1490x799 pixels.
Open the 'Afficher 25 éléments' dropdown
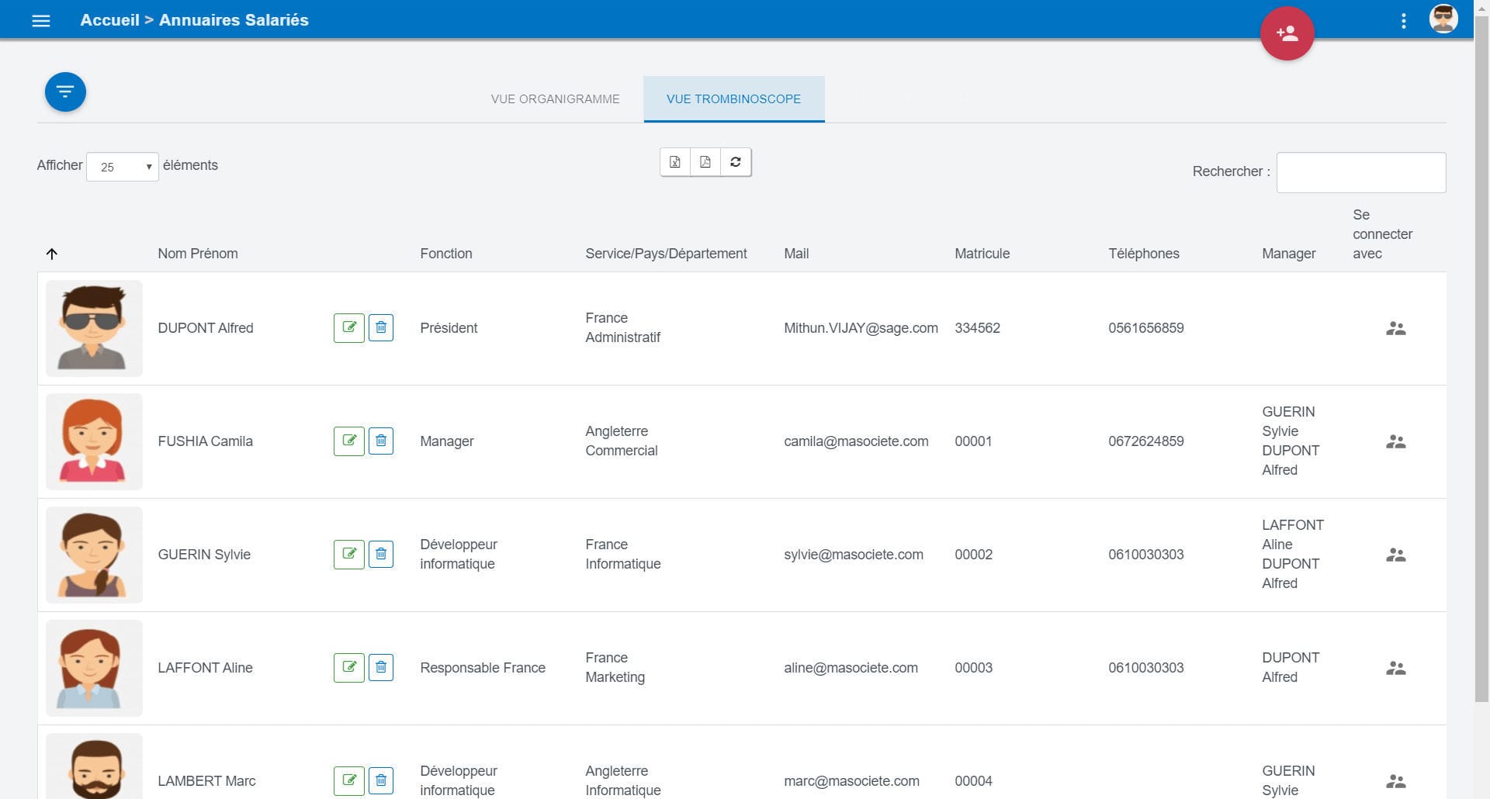(x=122, y=166)
